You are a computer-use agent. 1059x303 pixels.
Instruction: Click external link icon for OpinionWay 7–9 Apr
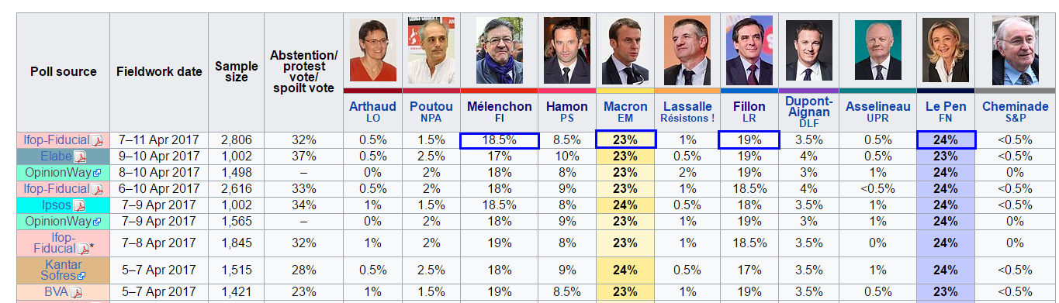[97, 222]
